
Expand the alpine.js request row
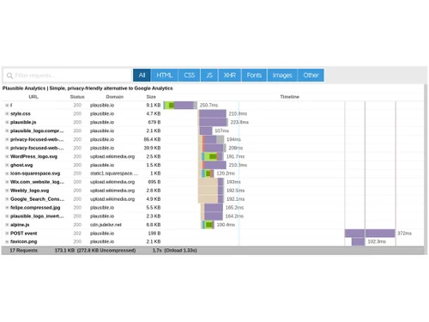point(7,225)
